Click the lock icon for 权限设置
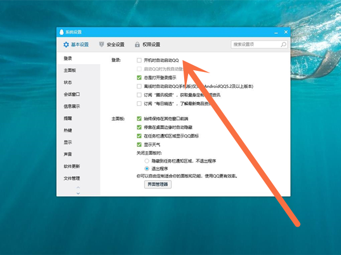 point(137,44)
